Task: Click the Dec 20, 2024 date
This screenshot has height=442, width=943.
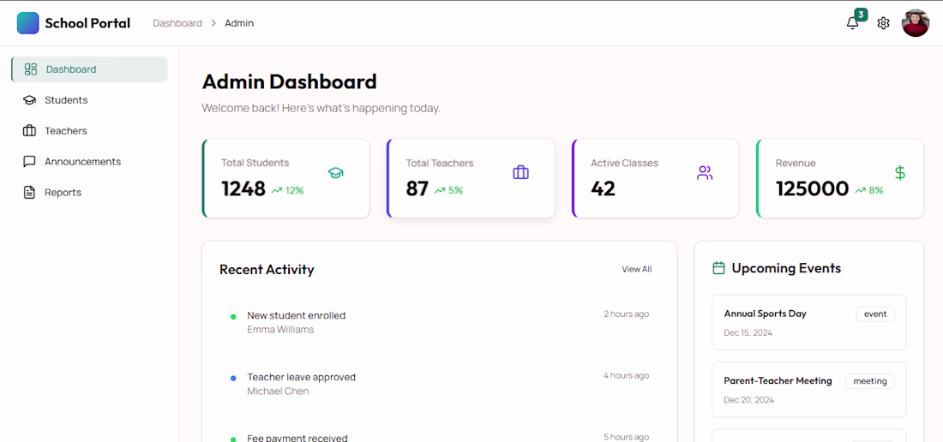Action: (748, 400)
